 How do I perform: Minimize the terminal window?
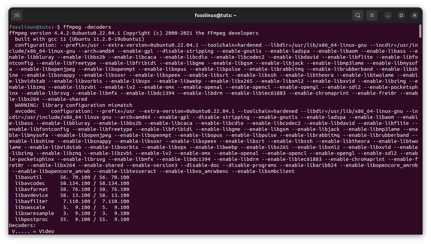click(388, 15)
